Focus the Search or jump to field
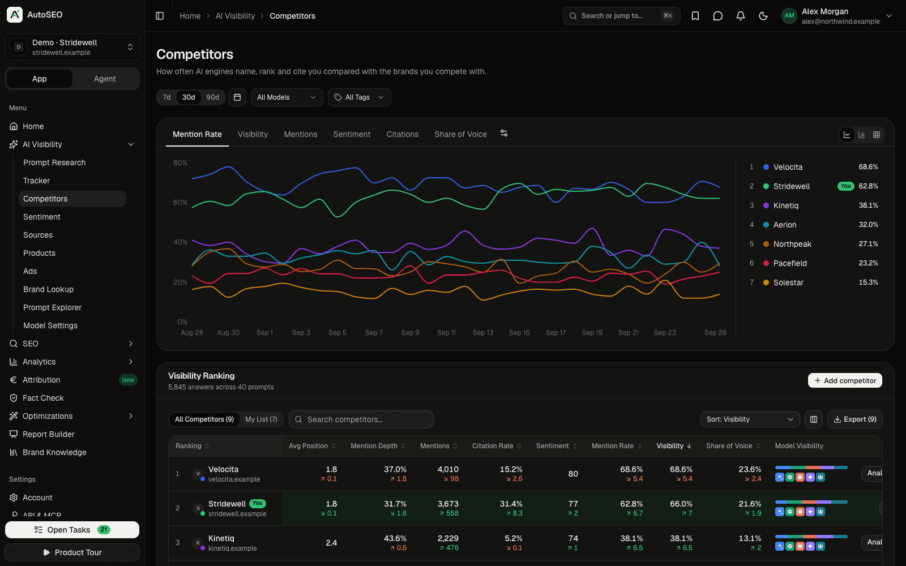This screenshot has height=566, width=906. click(x=622, y=16)
